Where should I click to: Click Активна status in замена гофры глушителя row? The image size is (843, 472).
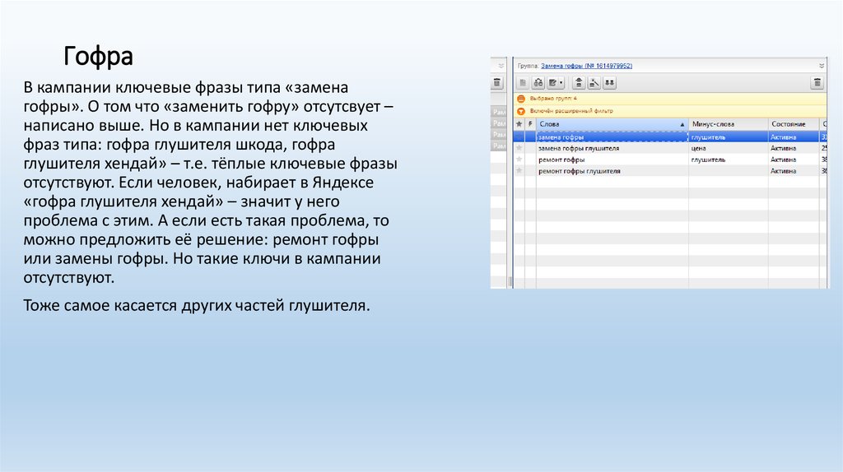click(x=784, y=148)
